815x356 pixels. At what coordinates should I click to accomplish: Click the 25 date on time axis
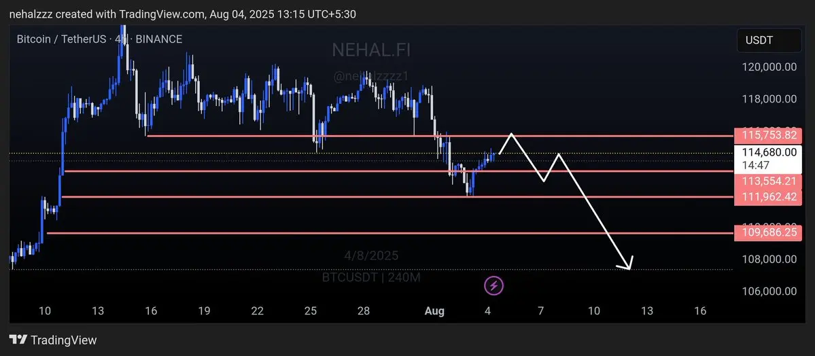(x=311, y=310)
